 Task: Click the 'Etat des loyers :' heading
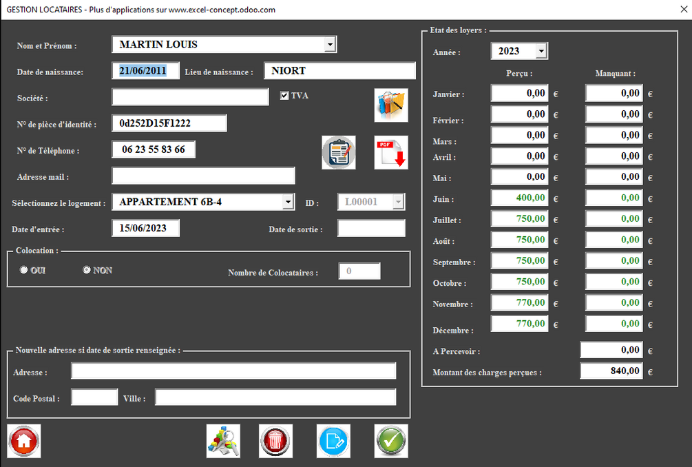pyautogui.click(x=458, y=30)
